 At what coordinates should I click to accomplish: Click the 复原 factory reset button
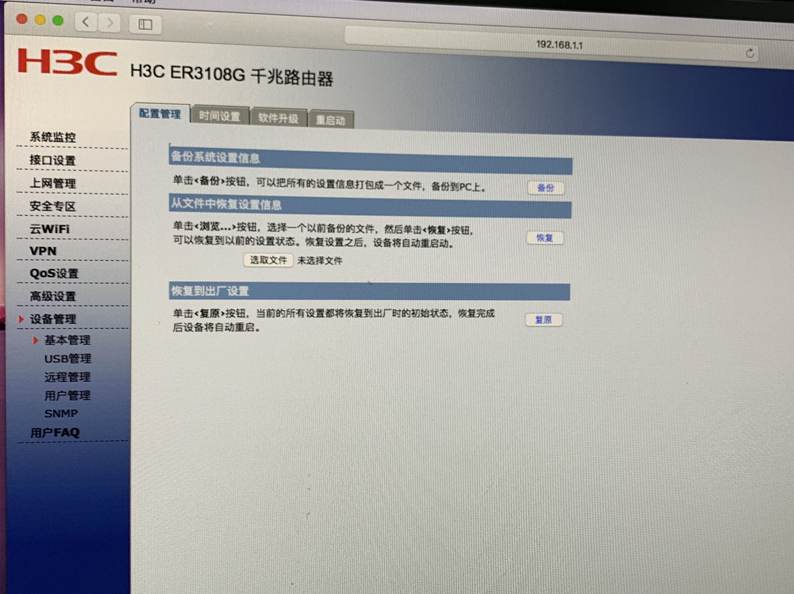pos(543,319)
